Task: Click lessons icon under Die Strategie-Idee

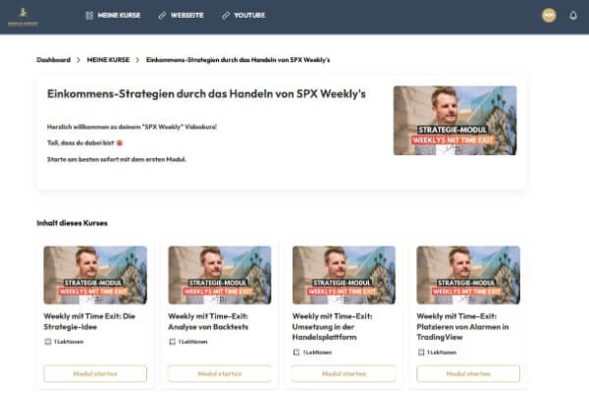Action: 48,341
